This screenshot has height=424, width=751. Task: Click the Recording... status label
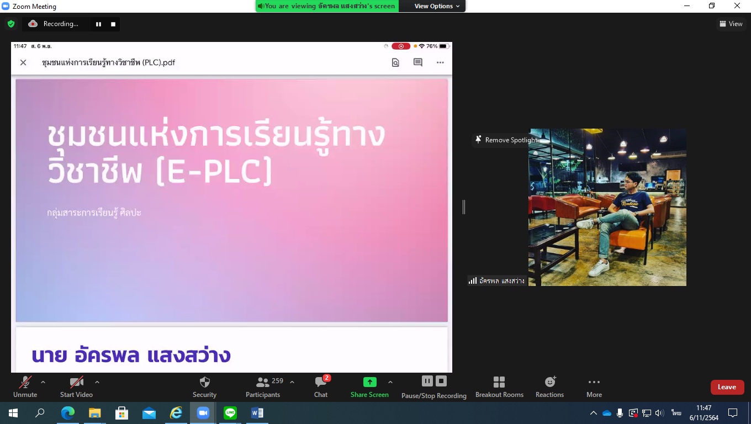point(61,24)
